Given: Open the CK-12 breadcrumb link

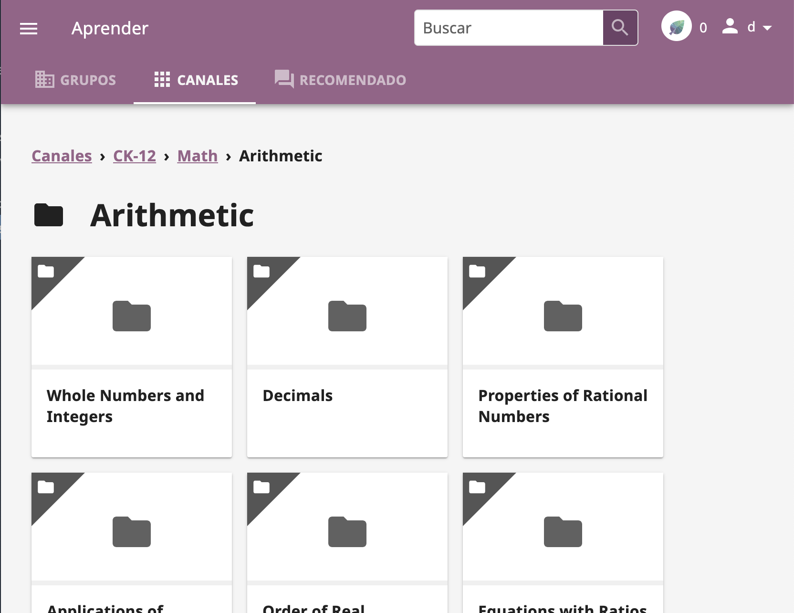Looking at the screenshot, I should pos(135,156).
